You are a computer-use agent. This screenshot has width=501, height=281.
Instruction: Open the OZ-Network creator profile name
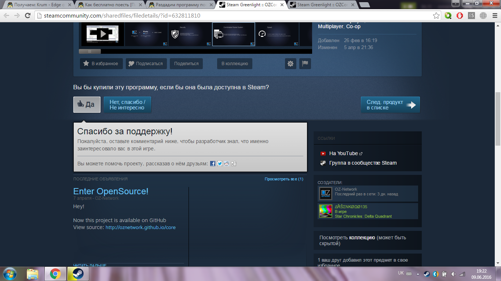pyautogui.click(x=346, y=189)
